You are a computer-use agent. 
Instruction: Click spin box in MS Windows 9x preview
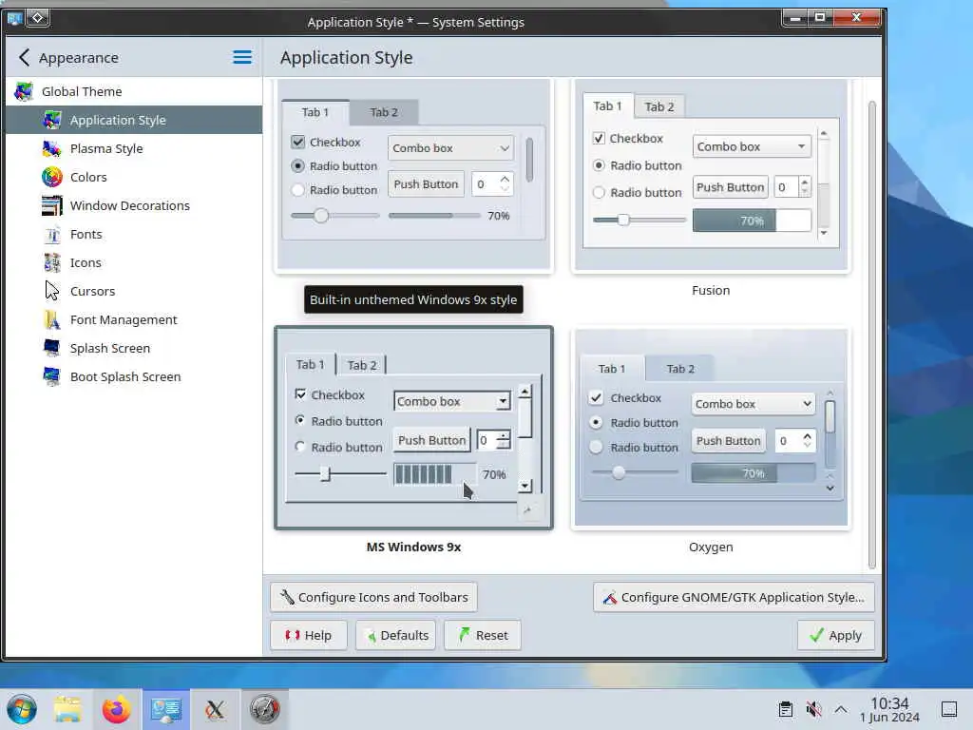[x=493, y=440]
